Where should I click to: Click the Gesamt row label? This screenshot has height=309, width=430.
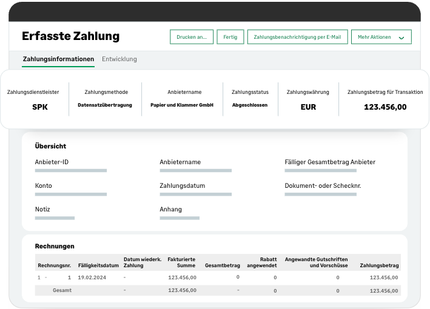coord(62,290)
